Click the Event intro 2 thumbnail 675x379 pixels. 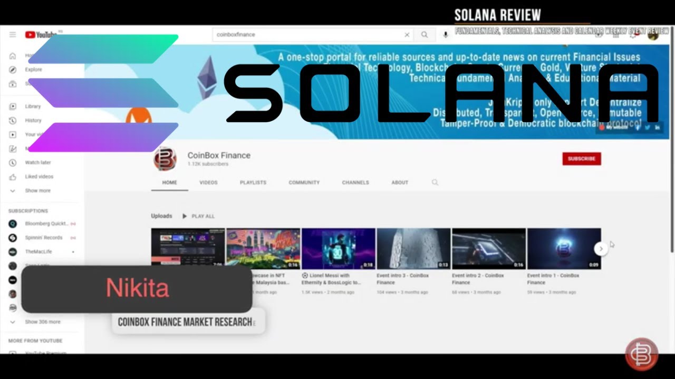click(489, 248)
